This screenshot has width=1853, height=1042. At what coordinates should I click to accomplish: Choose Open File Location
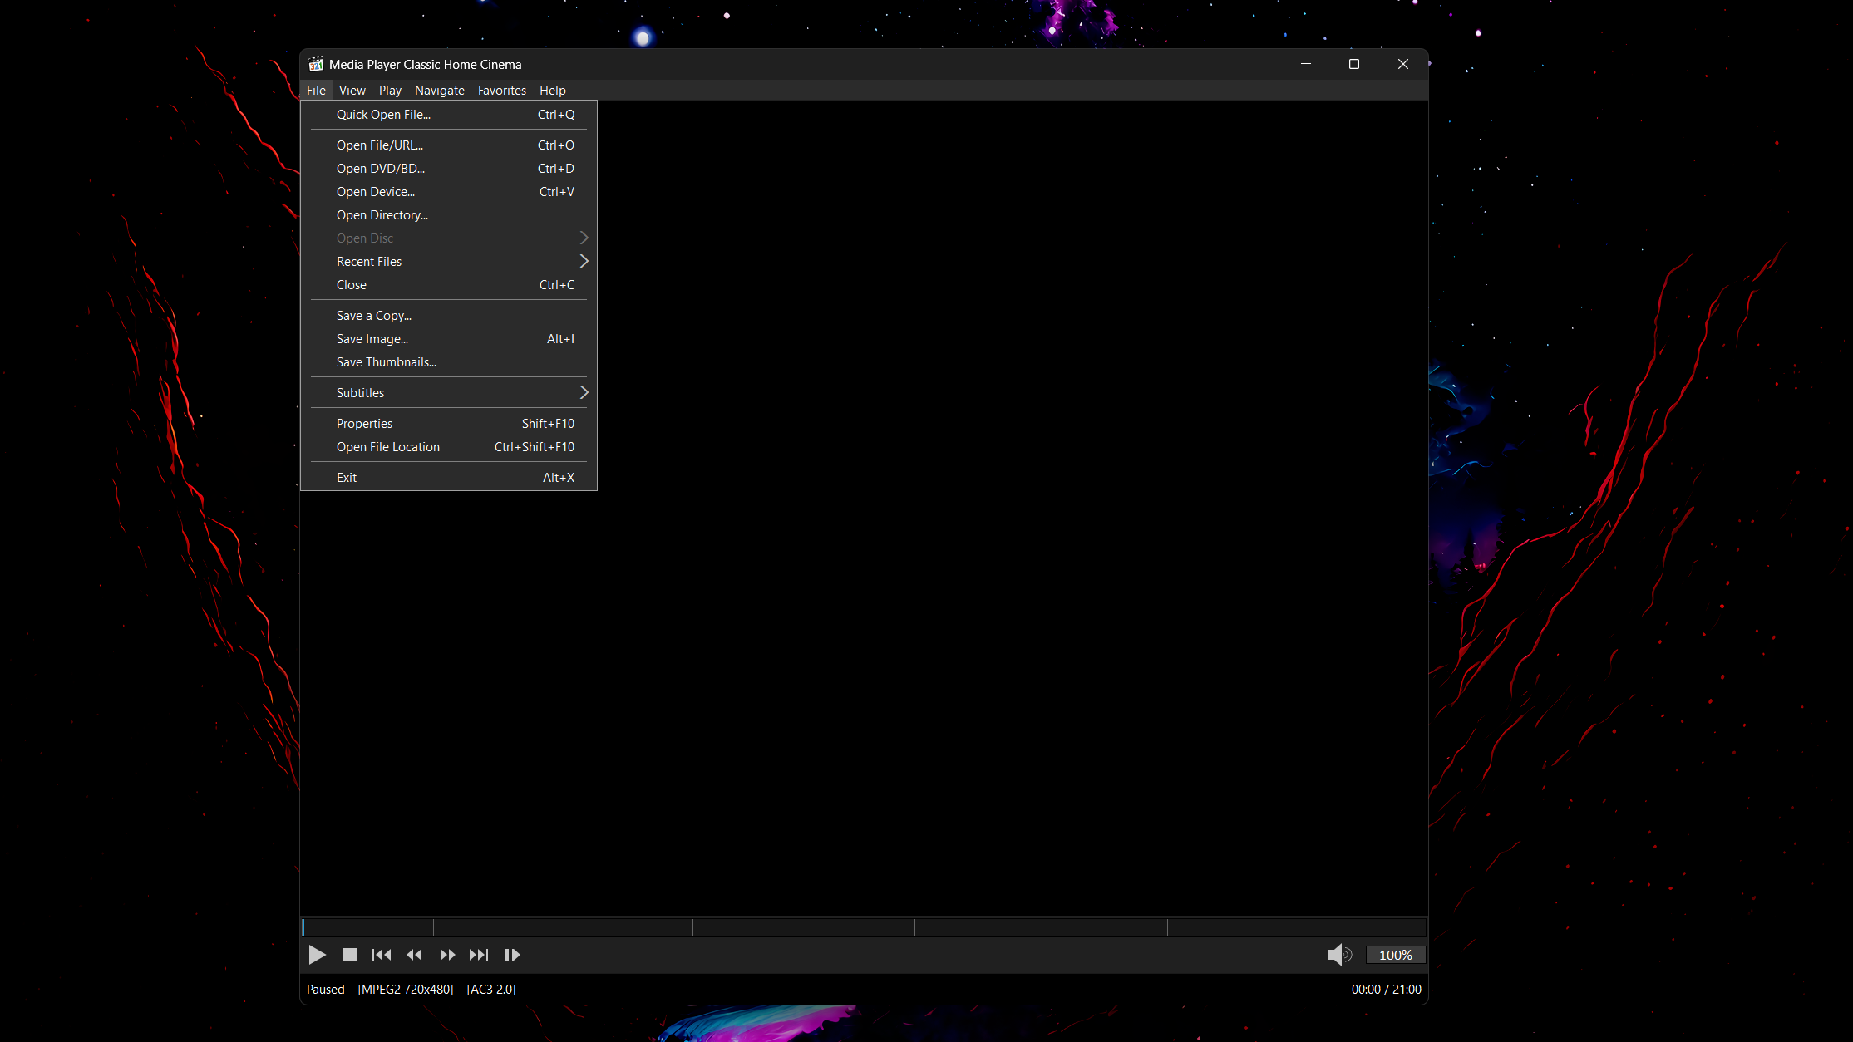449,446
